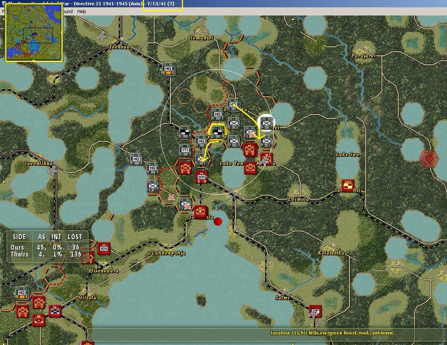Image resolution: width=447 pixels, height=345 pixels.
Task: Click the black viewport rectangle in the minimap
Action: (38, 35)
